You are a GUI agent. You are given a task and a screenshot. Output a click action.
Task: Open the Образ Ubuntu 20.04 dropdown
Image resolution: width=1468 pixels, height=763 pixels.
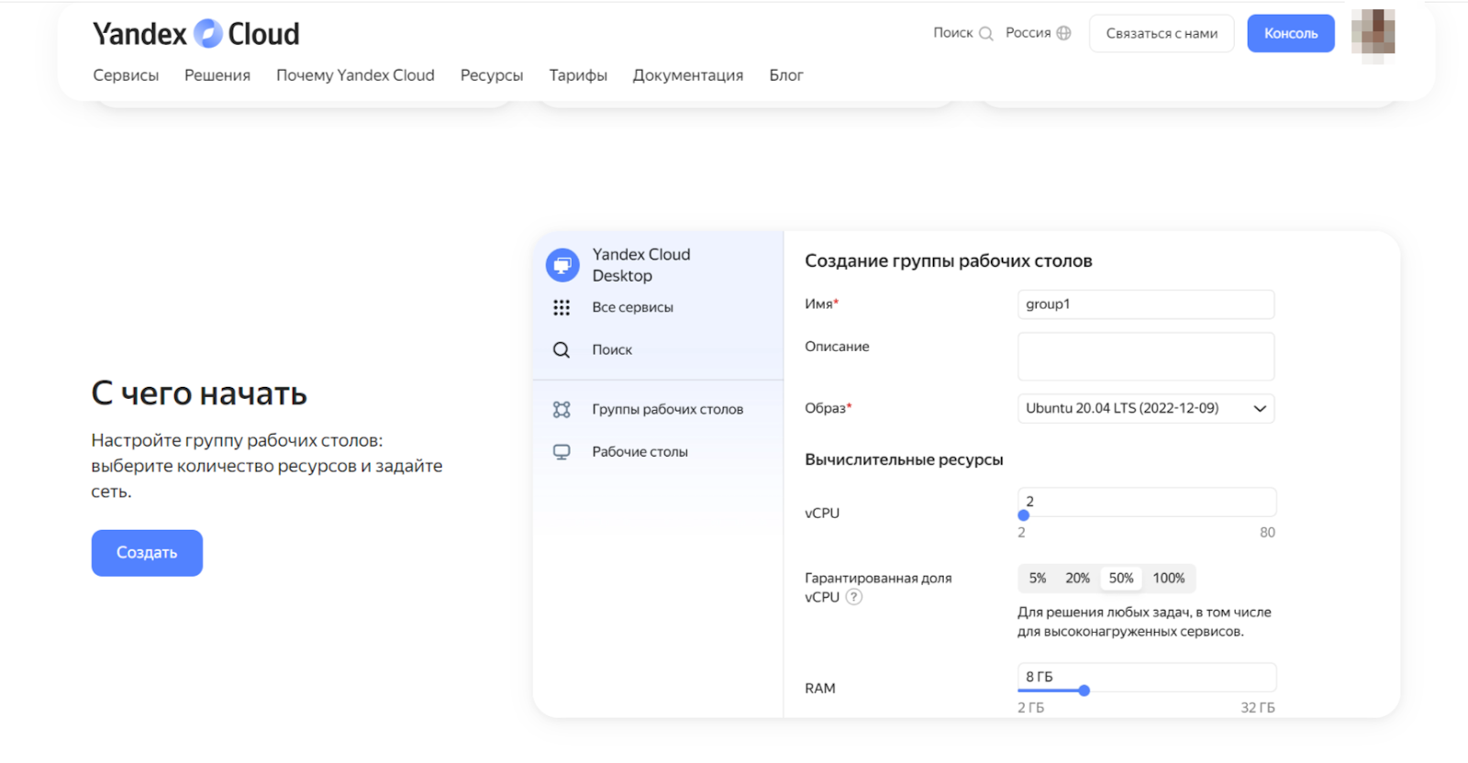(1146, 408)
